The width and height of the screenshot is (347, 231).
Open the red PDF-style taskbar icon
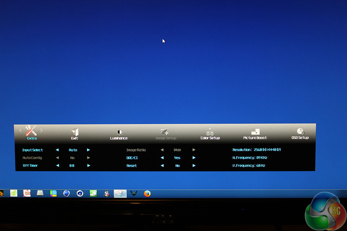27,193
